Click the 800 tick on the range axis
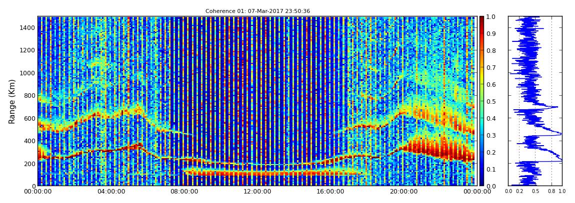Screen dimensions: 575x203 click(x=29, y=96)
